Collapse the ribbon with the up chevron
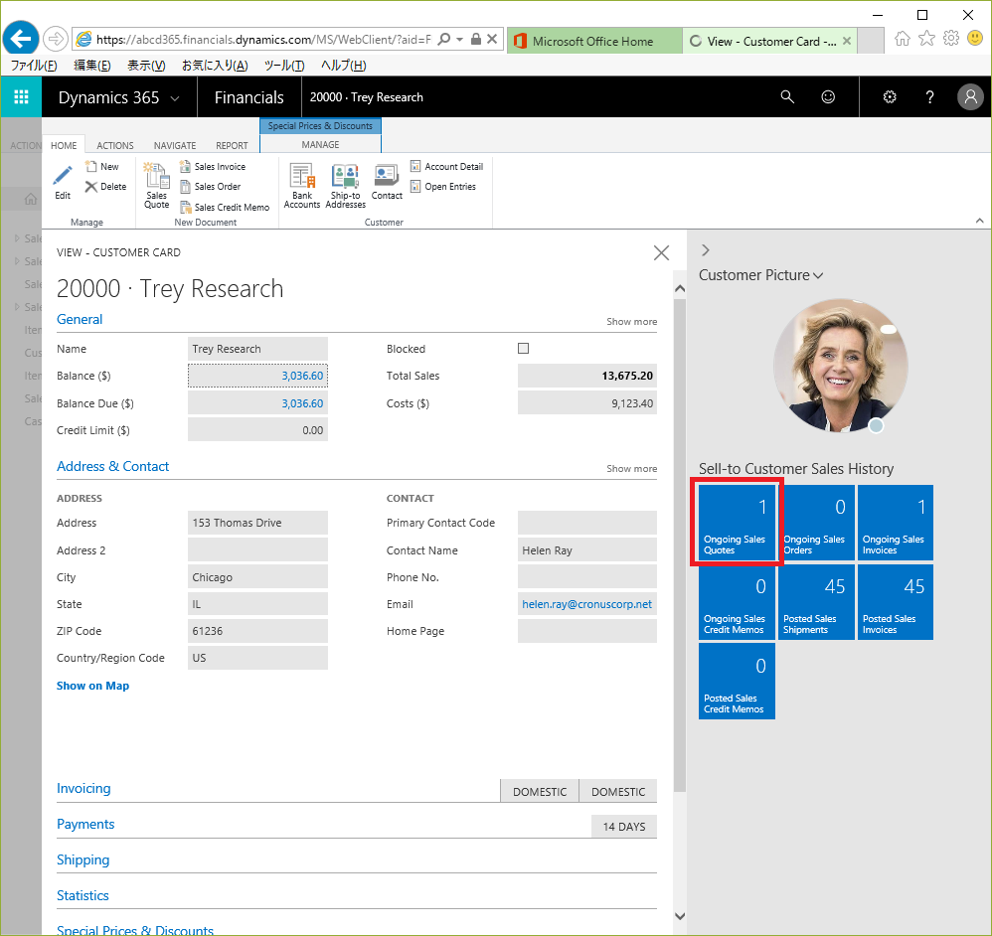Viewport: 992px width, 936px height. tap(979, 221)
